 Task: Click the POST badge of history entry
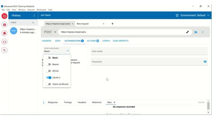[14, 31]
